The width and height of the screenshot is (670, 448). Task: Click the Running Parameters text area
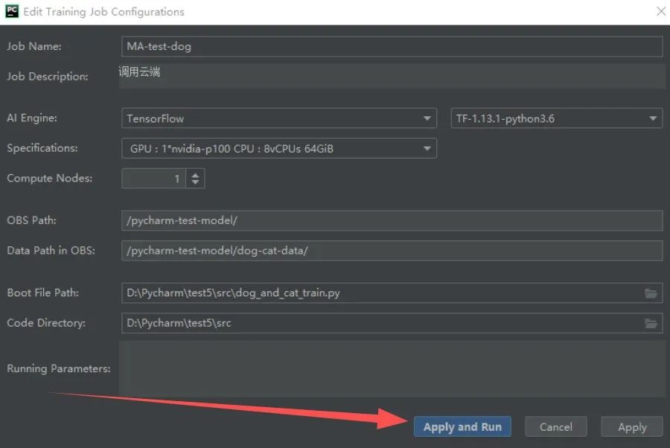point(392,369)
